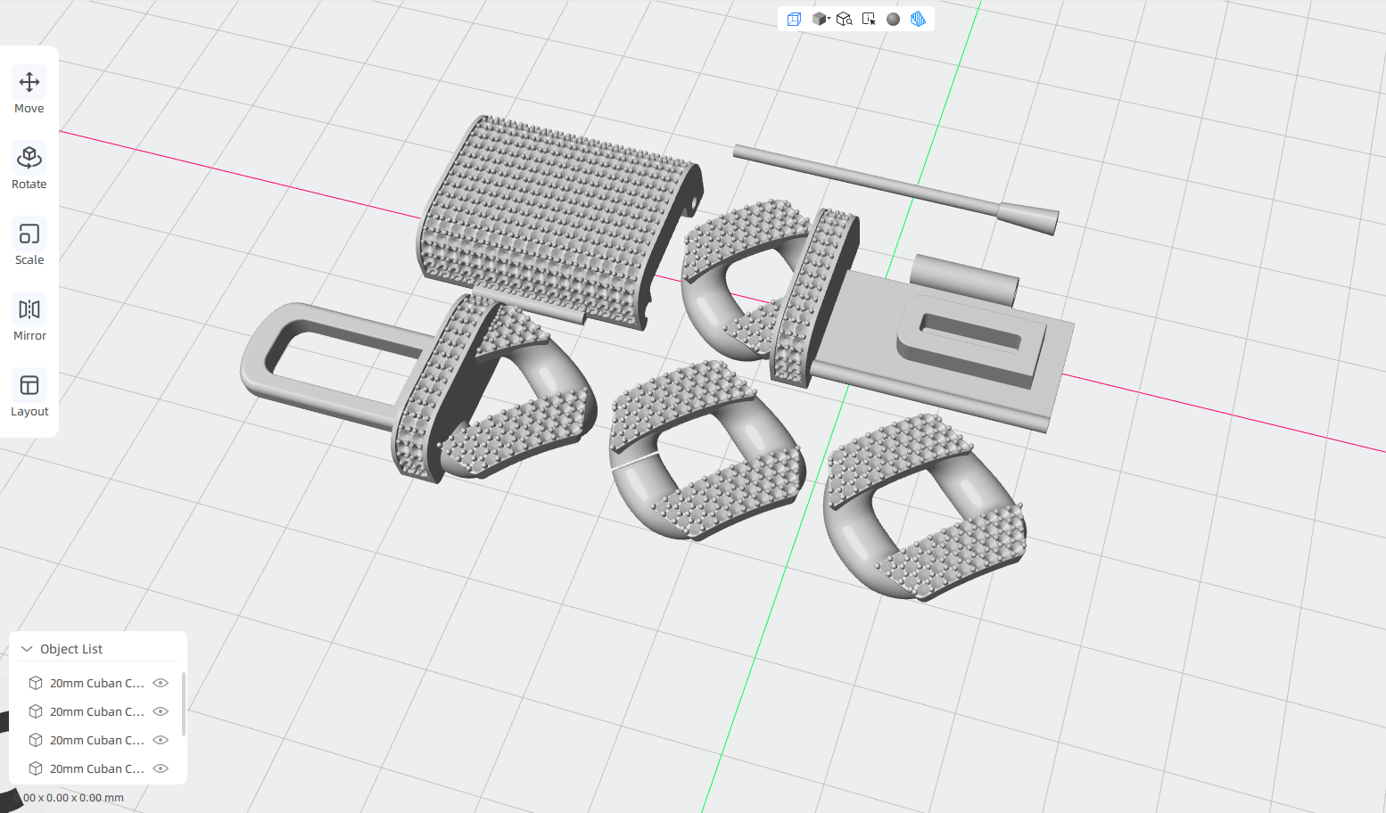Choose the Scale tool
Screen dimensions: 1386x813
point(29,243)
